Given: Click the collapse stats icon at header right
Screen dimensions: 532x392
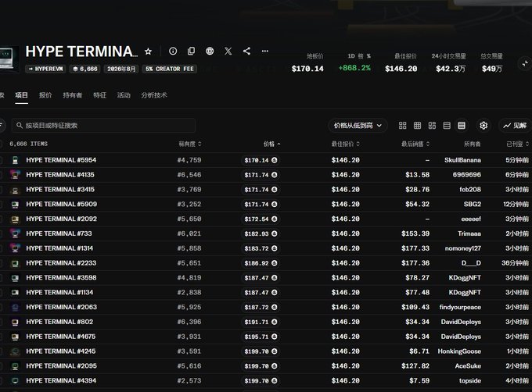Looking at the screenshot, I should pos(525,63).
